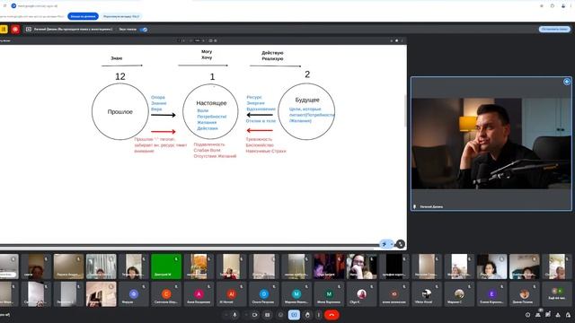Select the green Дмитрий М participant tile
Image resolution: width=575 pixels, height=323 pixels.
[166, 266]
